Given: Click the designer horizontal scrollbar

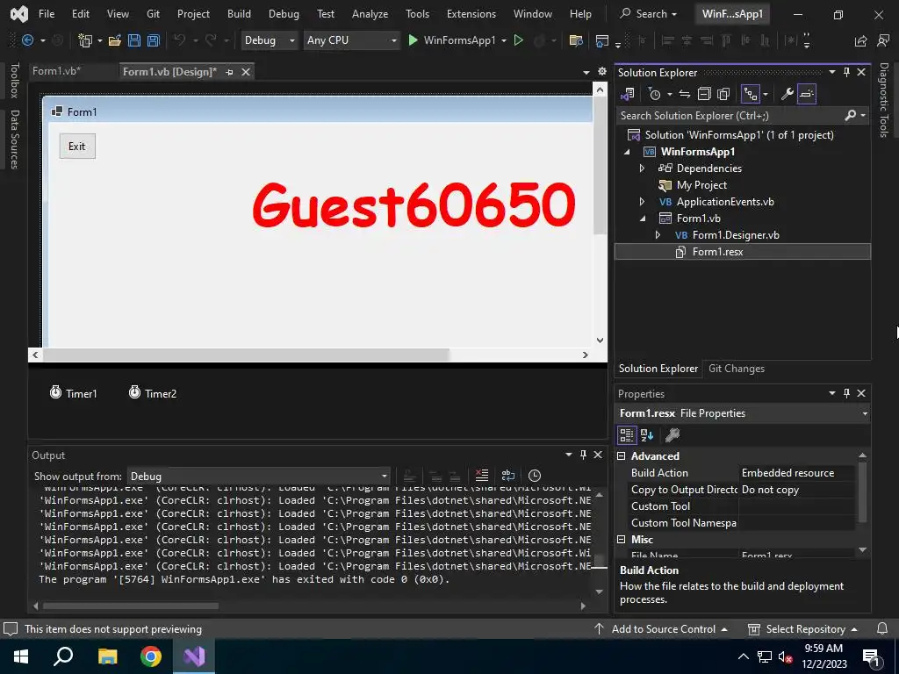Looking at the screenshot, I should coord(247,355).
